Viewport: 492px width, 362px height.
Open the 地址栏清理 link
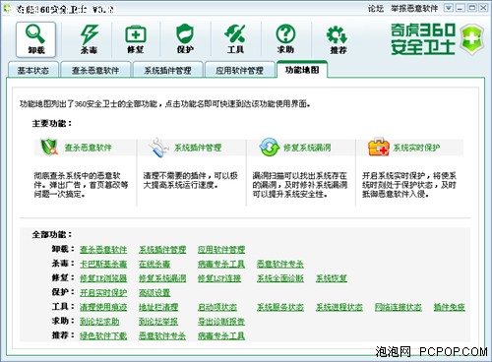click(x=158, y=307)
